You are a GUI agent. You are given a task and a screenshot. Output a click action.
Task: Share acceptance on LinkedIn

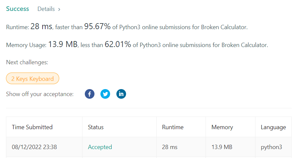point(121,94)
